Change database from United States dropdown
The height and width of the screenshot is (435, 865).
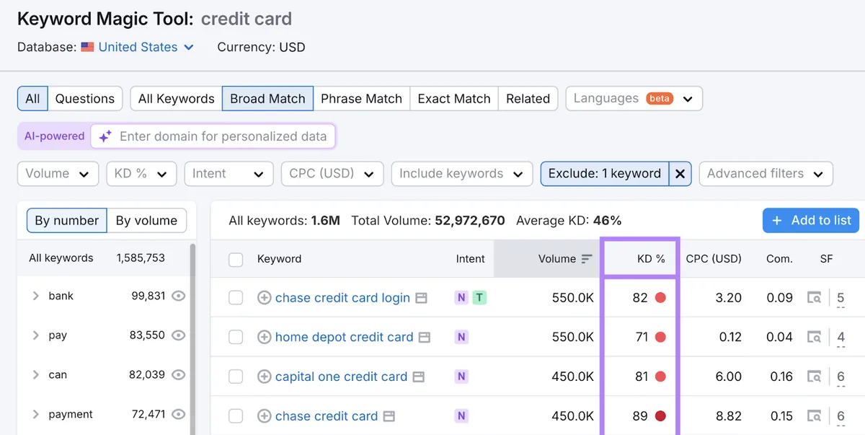[146, 48]
